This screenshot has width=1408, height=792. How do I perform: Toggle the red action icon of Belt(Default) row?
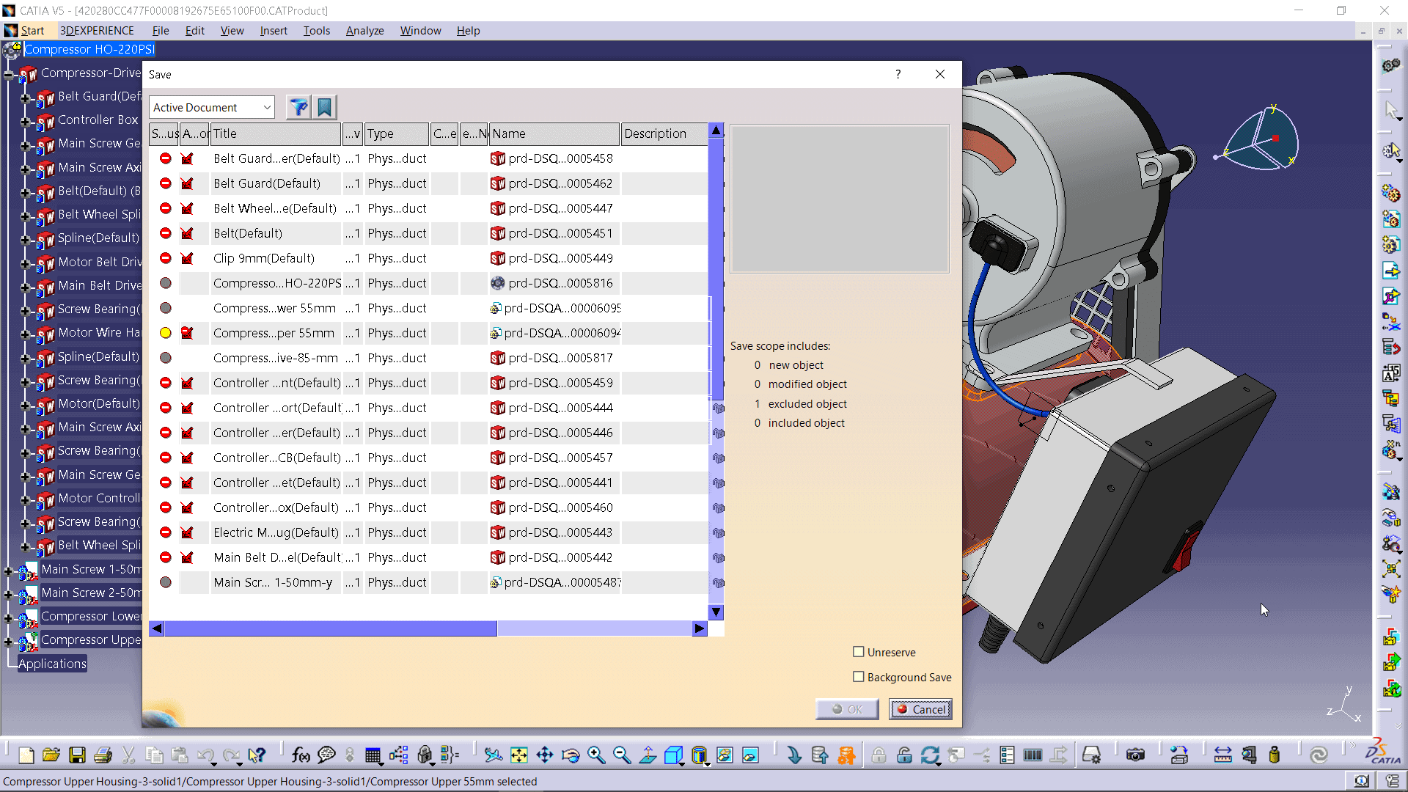[x=188, y=233]
